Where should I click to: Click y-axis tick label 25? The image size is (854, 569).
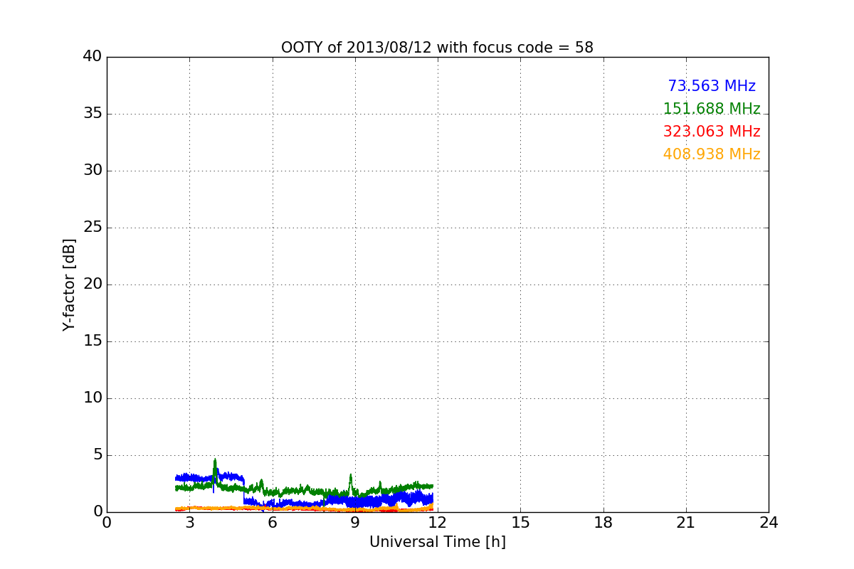coord(93,228)
